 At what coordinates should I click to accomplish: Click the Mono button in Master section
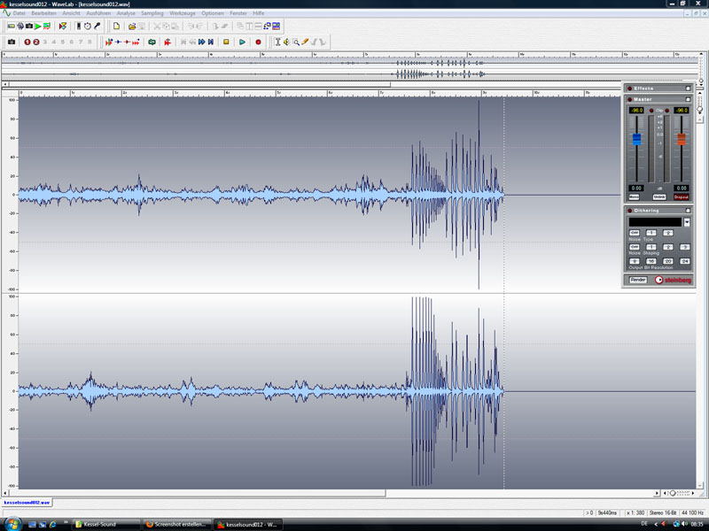click(x=634, y=196)
